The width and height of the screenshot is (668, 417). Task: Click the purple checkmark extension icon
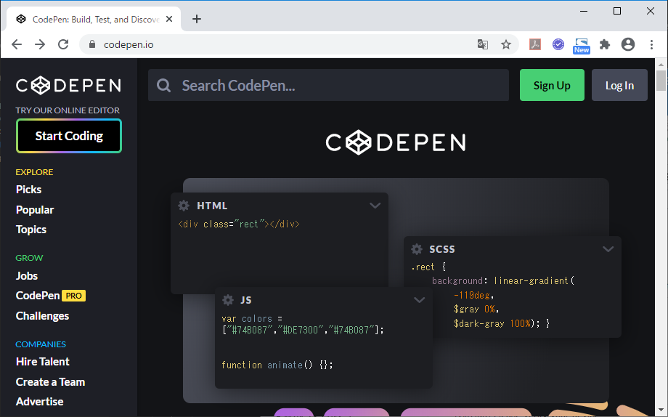[x=558, y=44]
